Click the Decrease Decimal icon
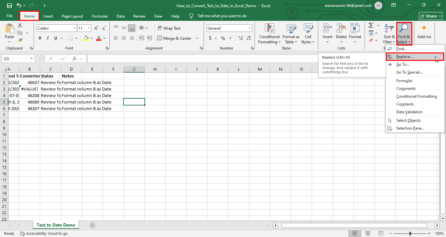The width and height of the screenshot is (446, 237). [249, 38]
